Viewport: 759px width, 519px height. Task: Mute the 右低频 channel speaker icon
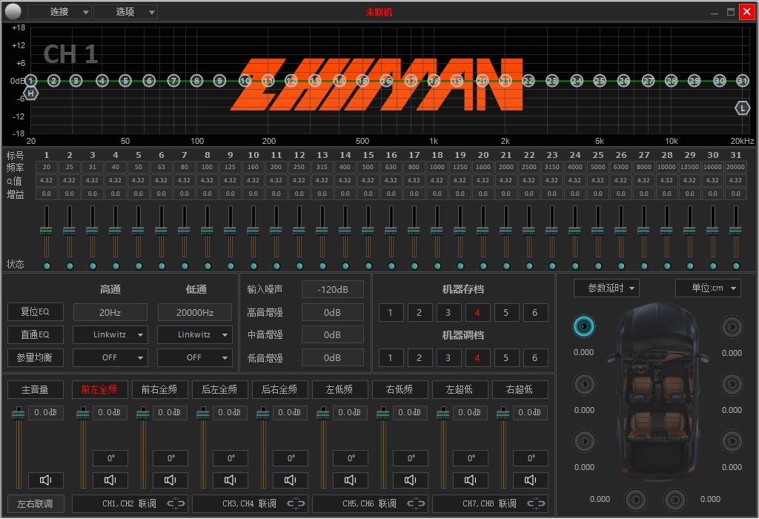[411, 480]
